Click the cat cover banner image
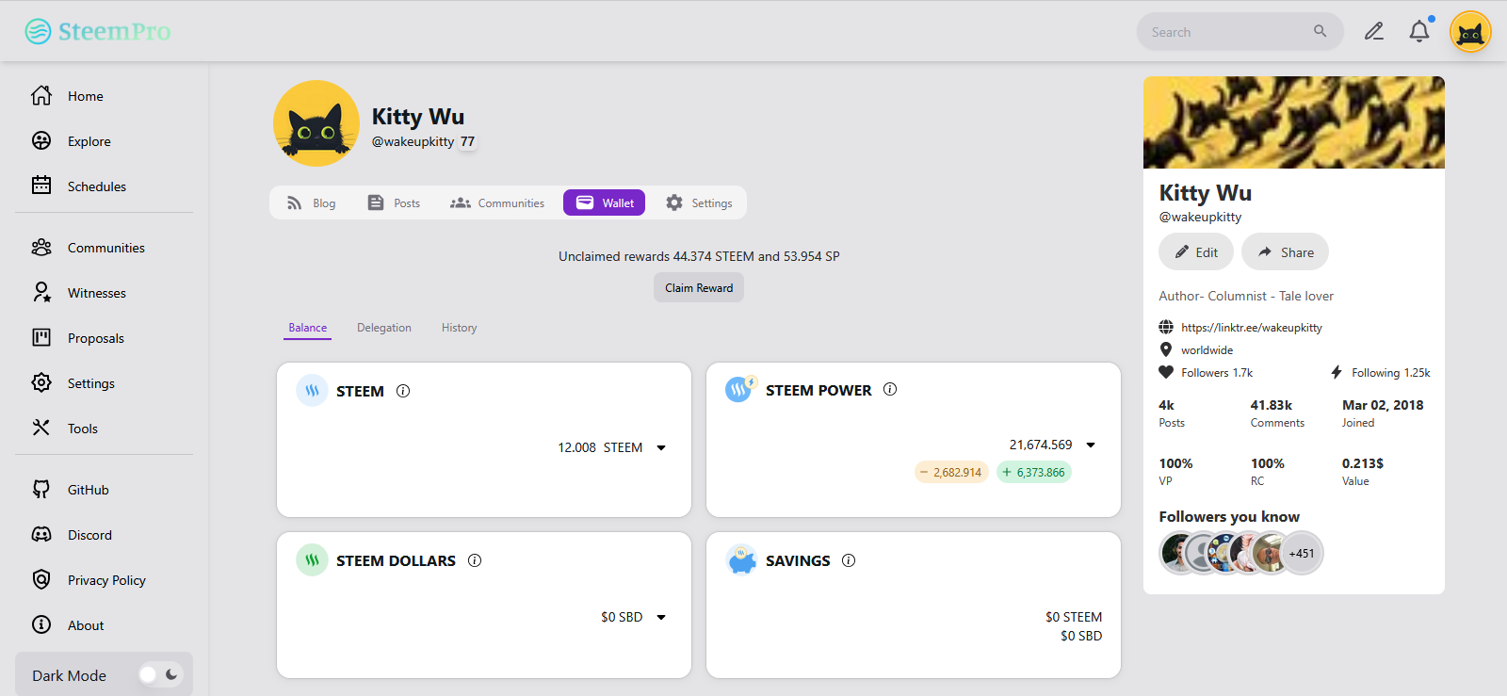This screenshot has width=1507, height=696. point(1294,122)
